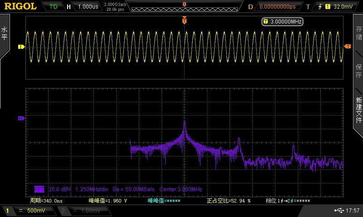363x217 pixels.
Task: Click the waveform memory overview bar
Action: pos(185,9)
